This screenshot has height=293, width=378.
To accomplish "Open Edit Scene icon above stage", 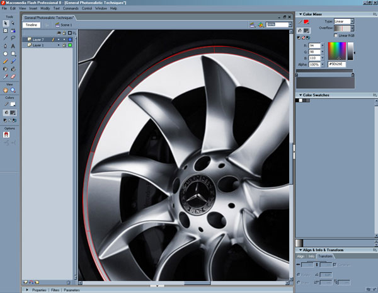I will 253,25.
